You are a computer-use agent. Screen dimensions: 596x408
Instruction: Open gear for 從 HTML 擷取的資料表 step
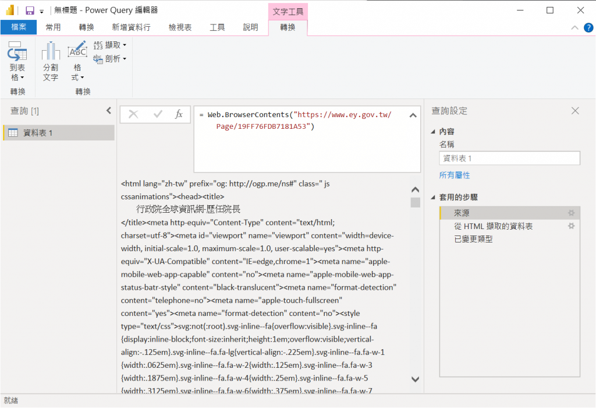coord(572,226)
